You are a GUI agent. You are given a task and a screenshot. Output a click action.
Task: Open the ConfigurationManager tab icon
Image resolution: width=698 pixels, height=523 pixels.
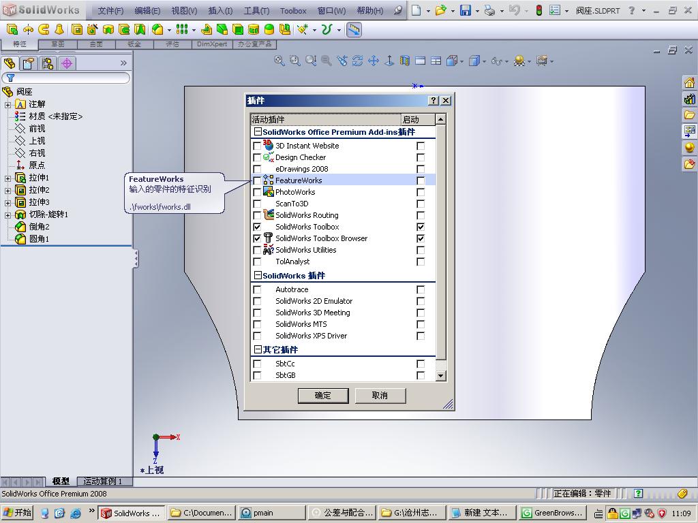48,63
